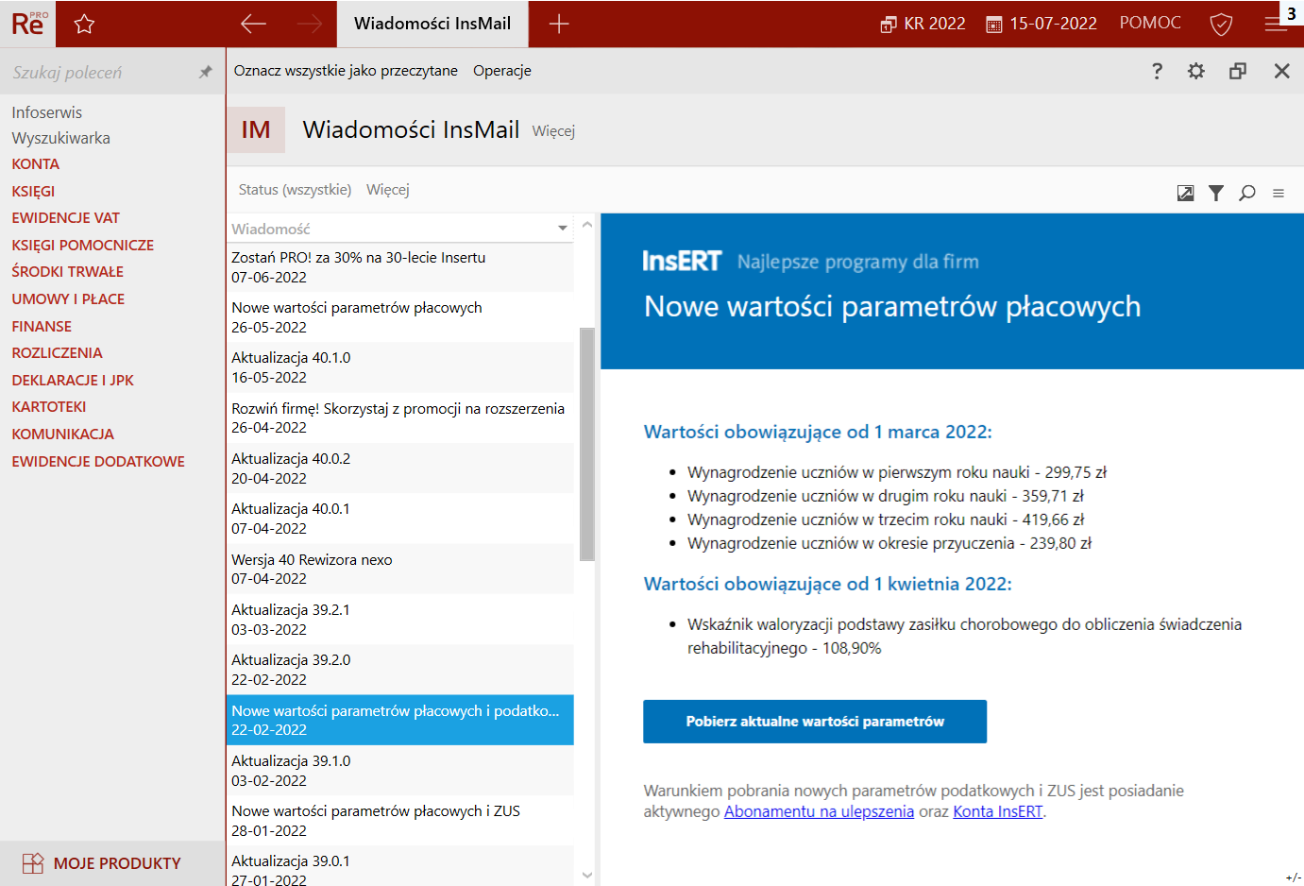Screen dimensions: 1304x886
Task: Switch to the Wiadomości InsMail tab
Action: (432, 24)
